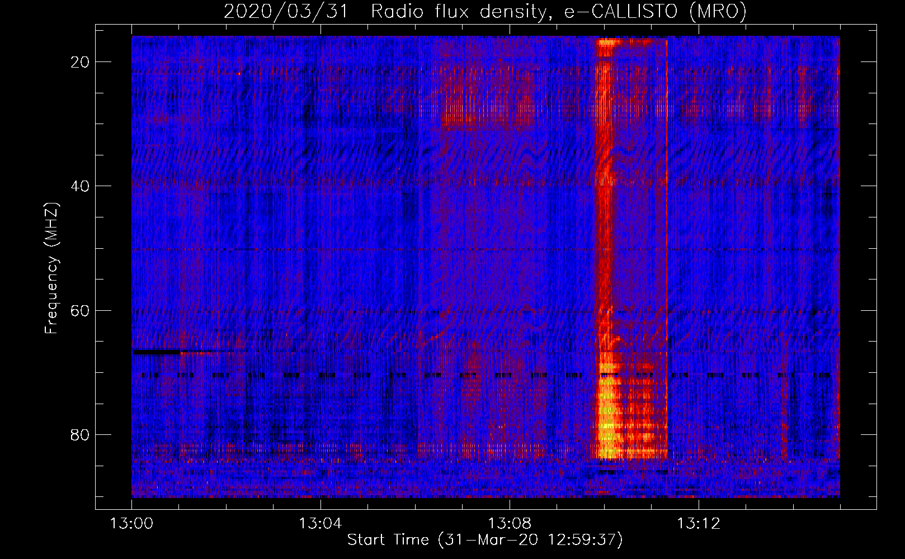Click the 13:08 time tick label
This screenshot has width=905, height=559.
pyautogui.click(x=510, y=524)
